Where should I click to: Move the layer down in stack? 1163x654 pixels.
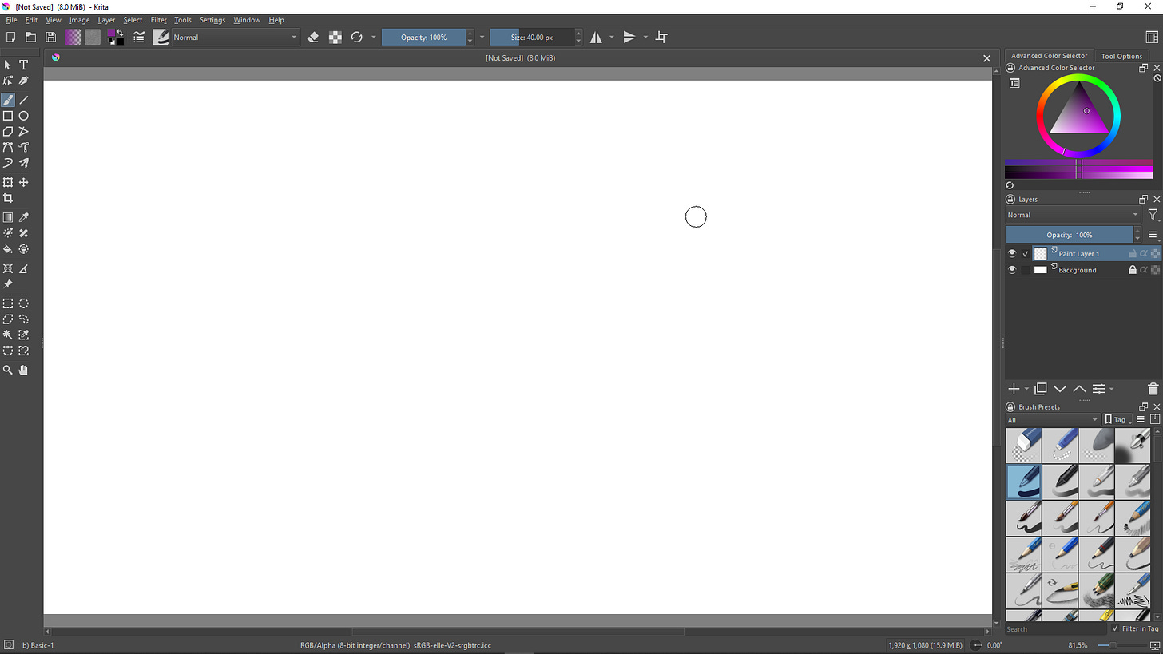pos(1060,389)
